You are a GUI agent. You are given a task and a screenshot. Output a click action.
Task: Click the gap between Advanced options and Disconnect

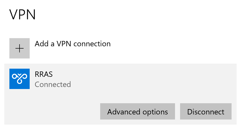[178, 111]
